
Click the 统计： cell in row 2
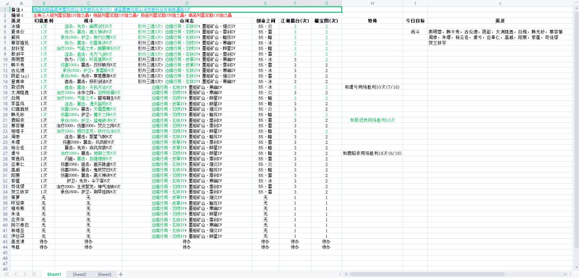[x=21, y=15]
